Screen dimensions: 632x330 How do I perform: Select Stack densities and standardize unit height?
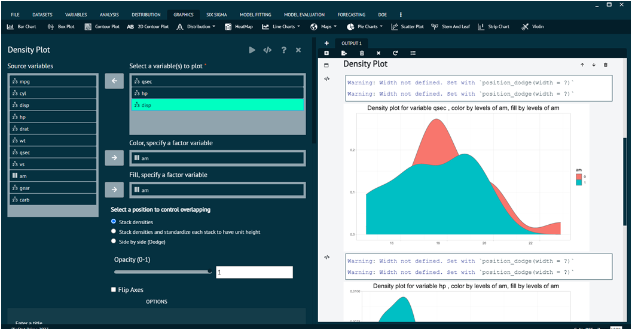(x=114, y=231)
